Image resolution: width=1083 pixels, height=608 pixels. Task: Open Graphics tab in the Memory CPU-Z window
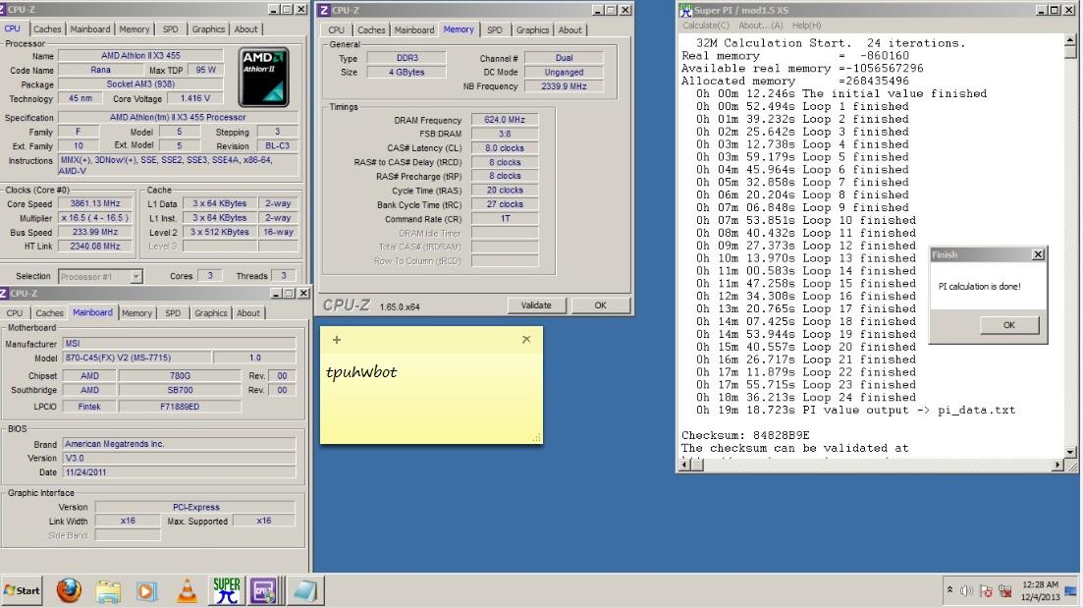[532, 29]
